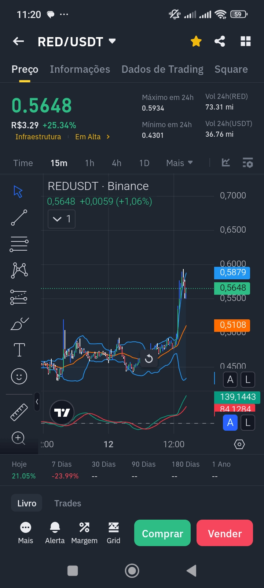Tap the Android home circle button
Screen dimensions: 264x588
[x=132, y=571]
